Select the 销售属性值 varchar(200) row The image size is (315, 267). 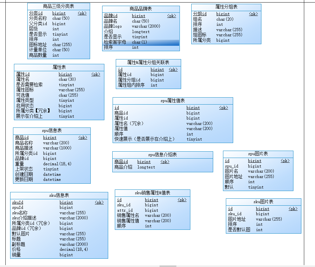[x=153, y=221]
